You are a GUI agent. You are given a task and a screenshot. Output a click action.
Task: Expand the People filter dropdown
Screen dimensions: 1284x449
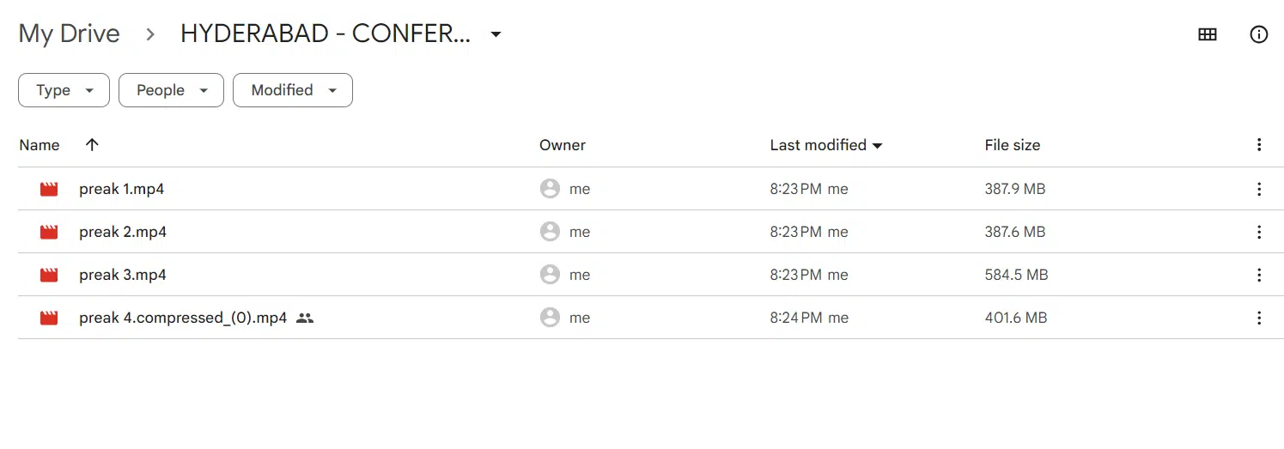point(171,90)
